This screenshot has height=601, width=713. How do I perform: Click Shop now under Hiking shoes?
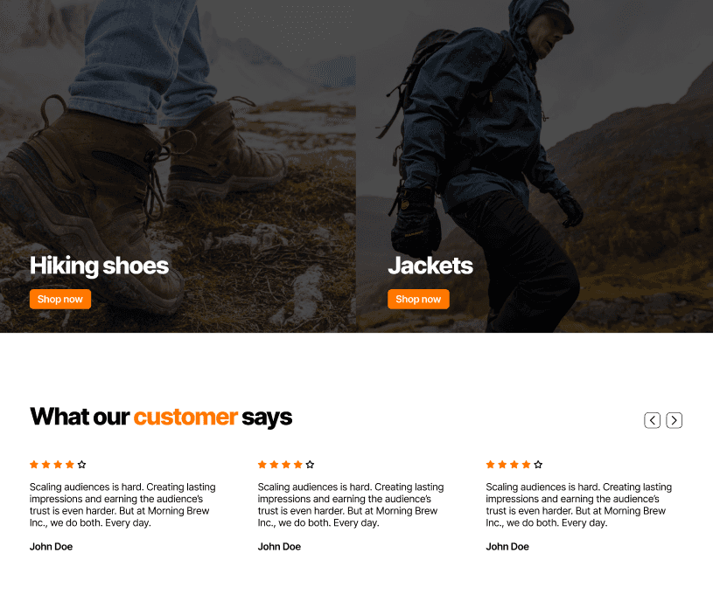click(x=60, y=299)
